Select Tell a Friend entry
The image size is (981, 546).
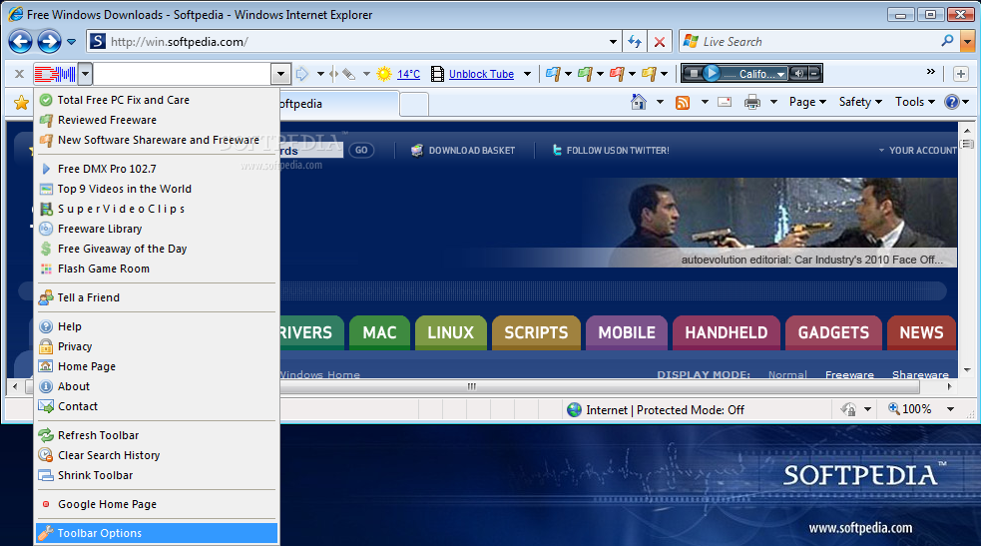tap(157, 297)
